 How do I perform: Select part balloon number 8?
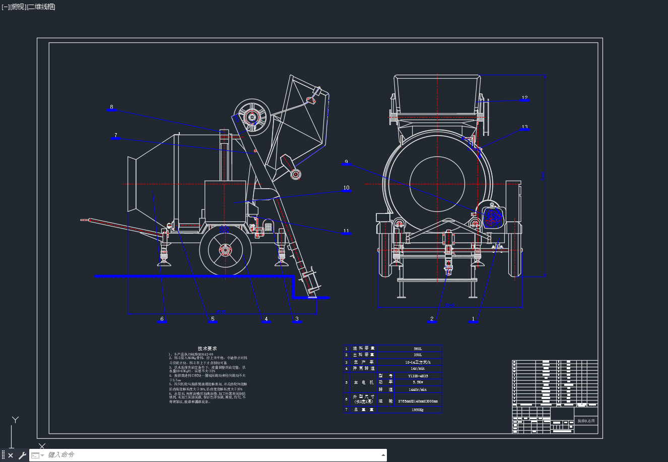coord(111,108)
